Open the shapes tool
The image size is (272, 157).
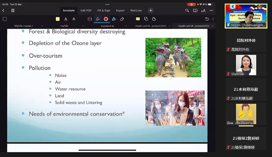coord(146,19)
